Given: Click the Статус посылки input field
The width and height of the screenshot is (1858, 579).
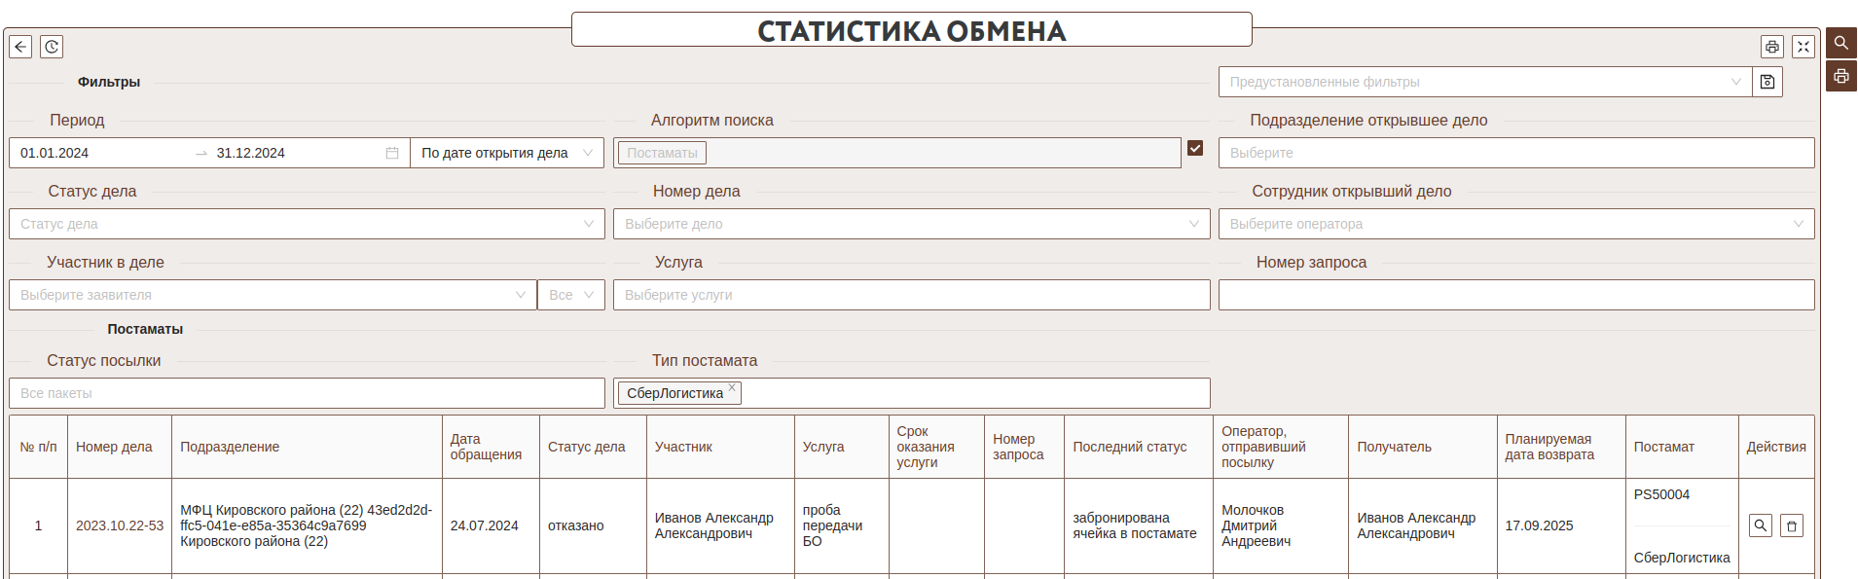Looking at the screenshot, I should tap(307, 393).
